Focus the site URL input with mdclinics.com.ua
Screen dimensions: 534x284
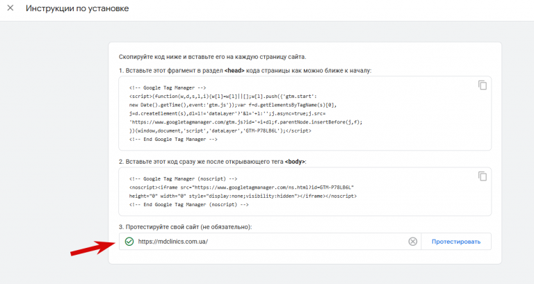pyautogui.click(x=270, y=242)
